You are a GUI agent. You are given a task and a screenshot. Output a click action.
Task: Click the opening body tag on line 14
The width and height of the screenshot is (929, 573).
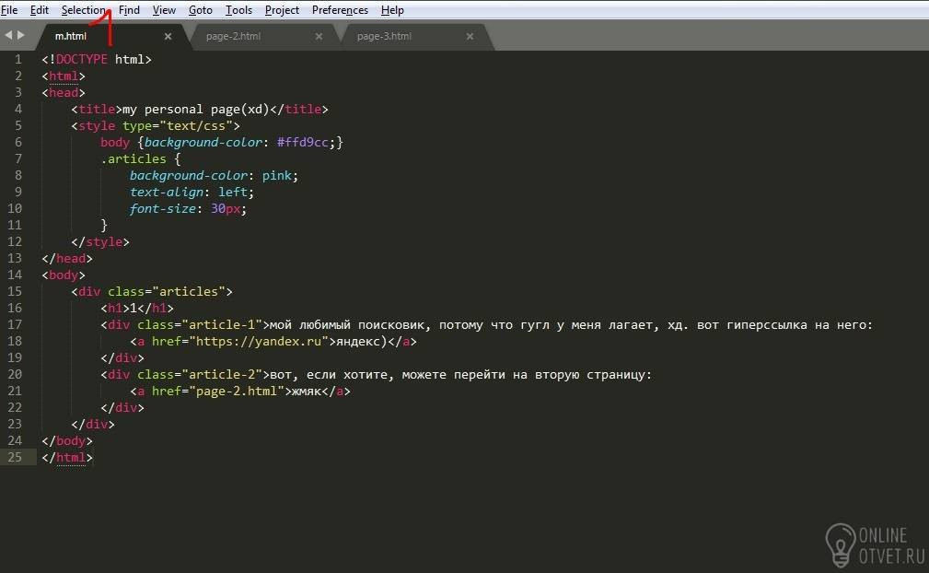pyautogui.click(x=64, y=275)
